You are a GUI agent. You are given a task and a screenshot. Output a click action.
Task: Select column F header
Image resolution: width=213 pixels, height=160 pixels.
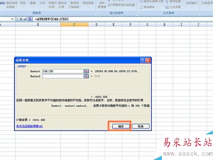130,25
